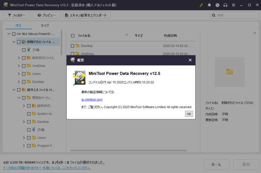Image resolution: width=261 pixels, height=173 pixels.
Task: Click ファイル名 column sort arrow
Action: (x=127, y=35)
